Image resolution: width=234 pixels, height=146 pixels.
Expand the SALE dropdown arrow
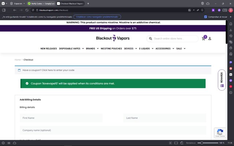[185, 49]
